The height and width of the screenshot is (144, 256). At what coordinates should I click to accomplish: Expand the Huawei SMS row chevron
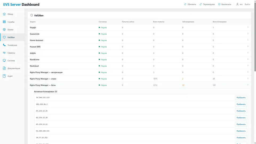coord(248,46)
